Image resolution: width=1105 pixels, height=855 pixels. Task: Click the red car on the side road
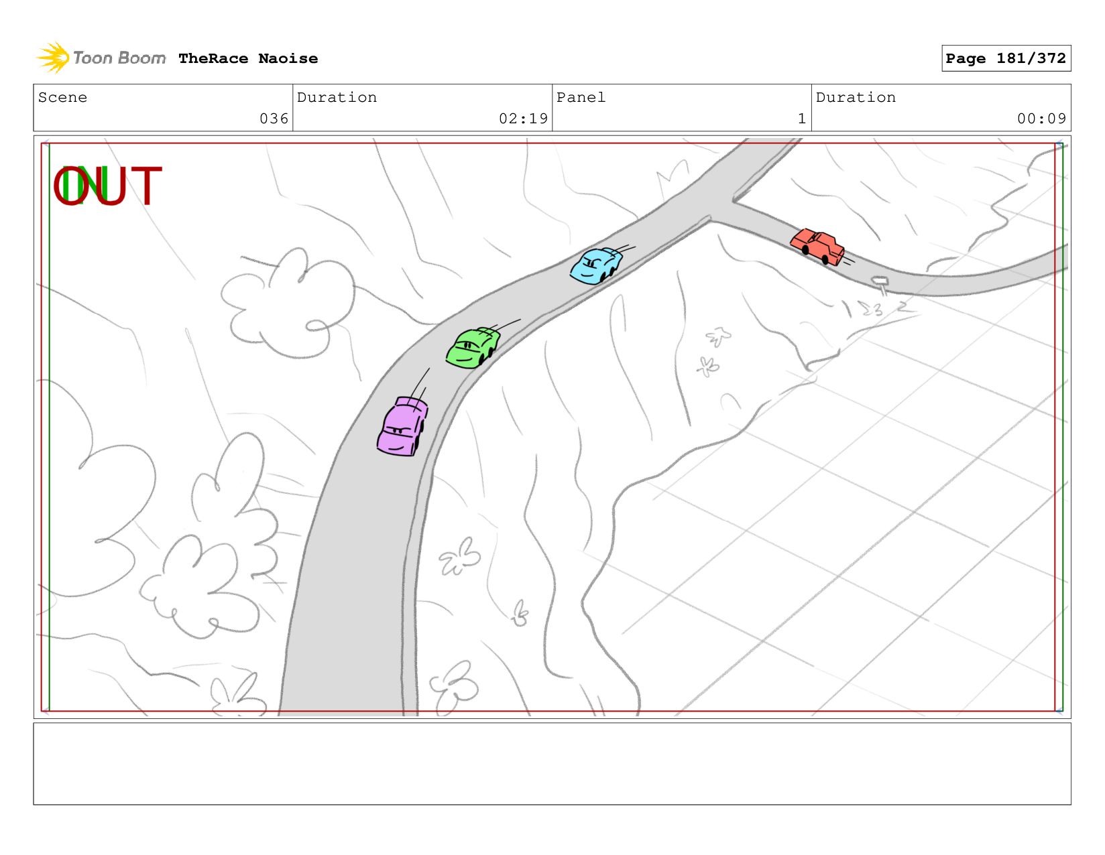tap(817, 247)
